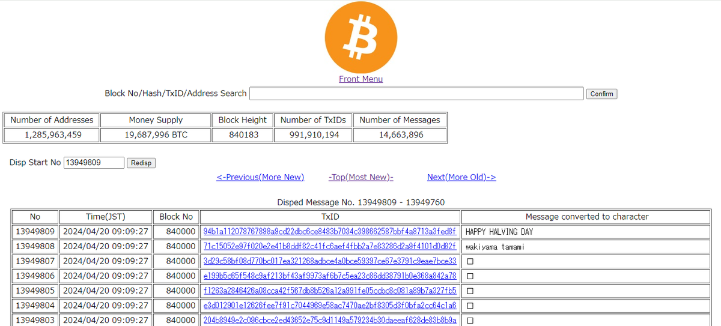Click the 'Number of TxIDs' header cell
The height and width of the screenshot is (326, 721).
pos(313,120)
